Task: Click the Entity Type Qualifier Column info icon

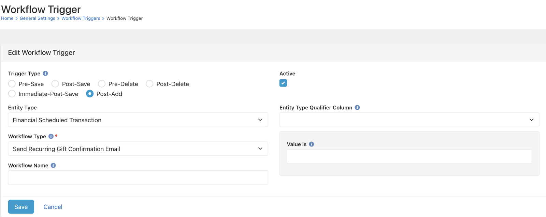Action: tap(357, 108)
